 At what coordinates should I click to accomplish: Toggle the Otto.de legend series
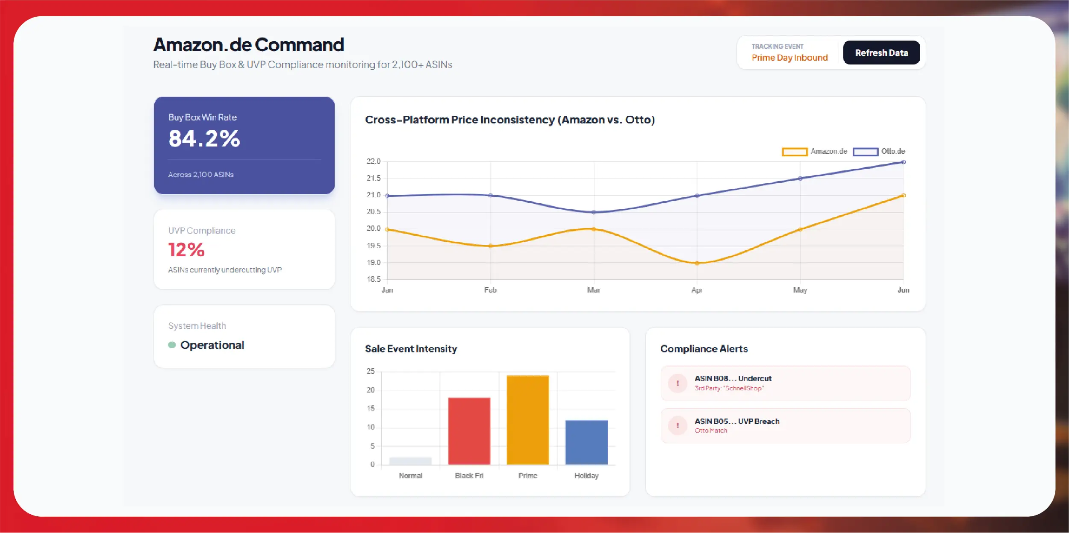pos(879,152)
